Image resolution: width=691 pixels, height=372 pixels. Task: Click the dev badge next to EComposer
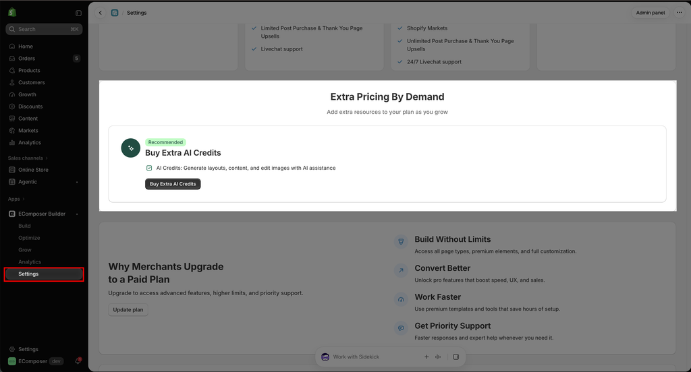click(57, 361)
